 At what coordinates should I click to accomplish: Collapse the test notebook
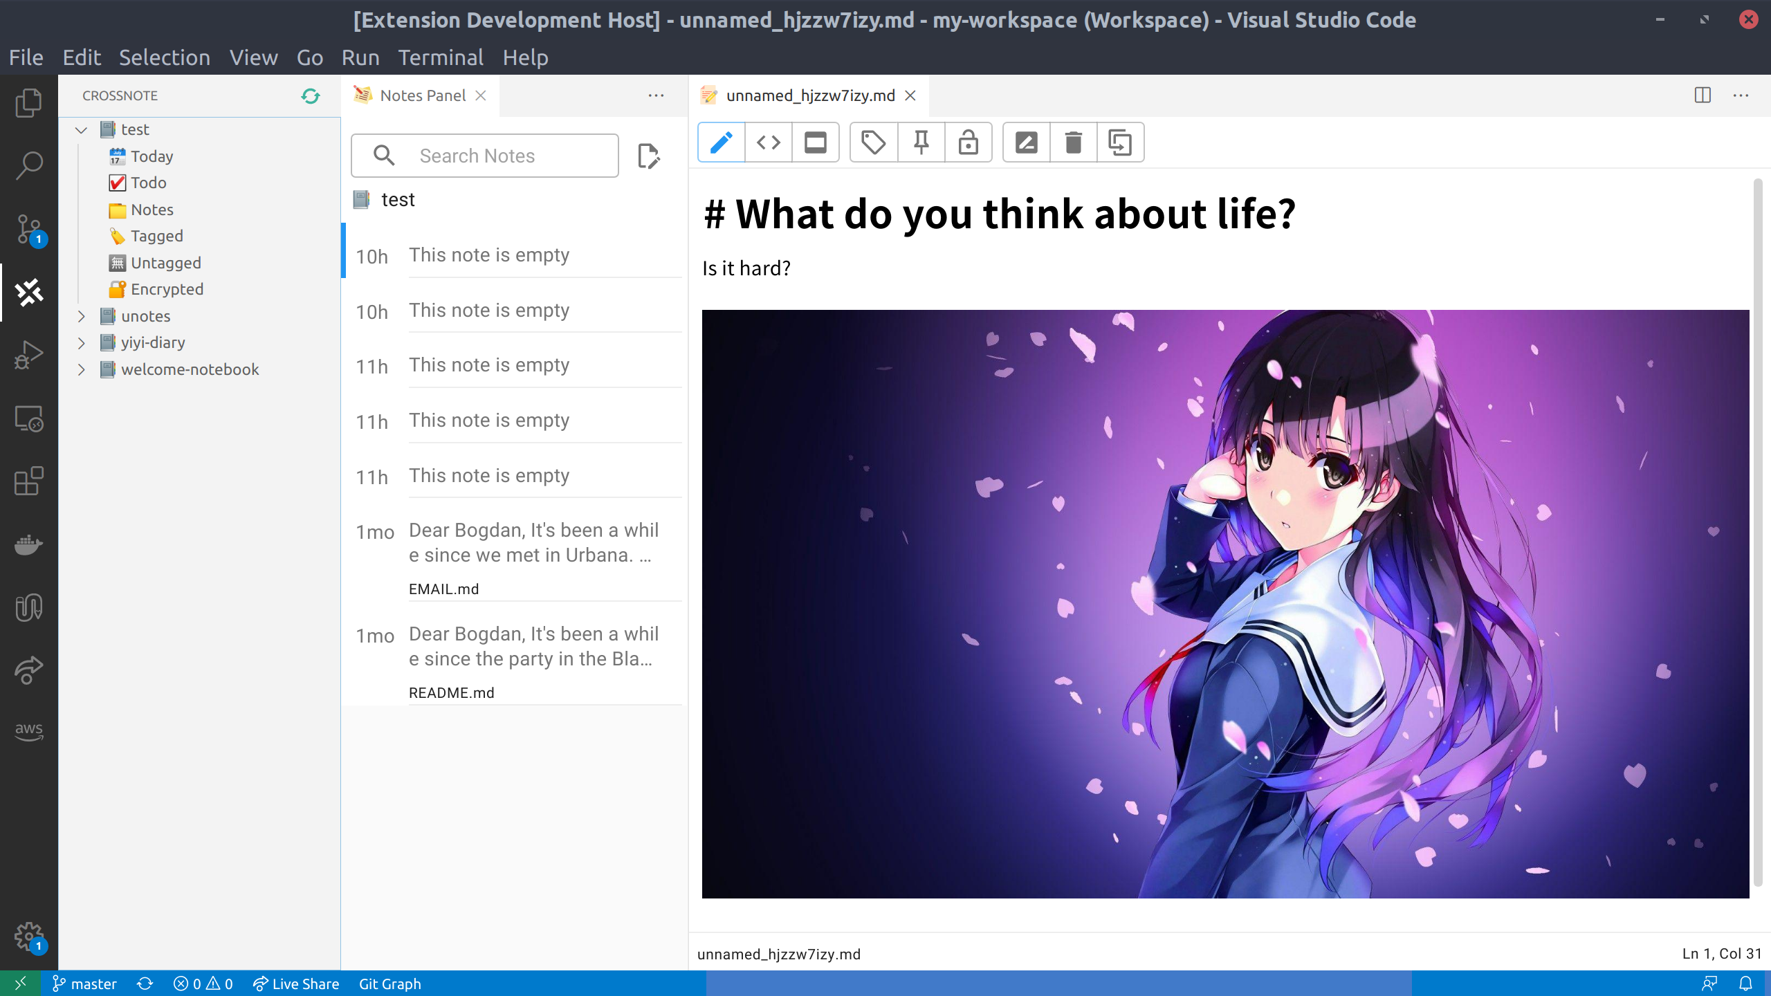click(x=82, y=130)
